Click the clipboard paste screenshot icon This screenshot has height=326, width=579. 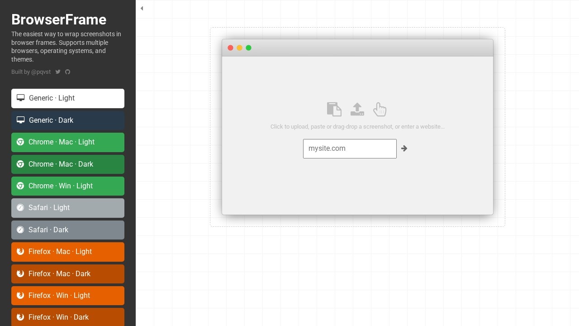[334, 109]
